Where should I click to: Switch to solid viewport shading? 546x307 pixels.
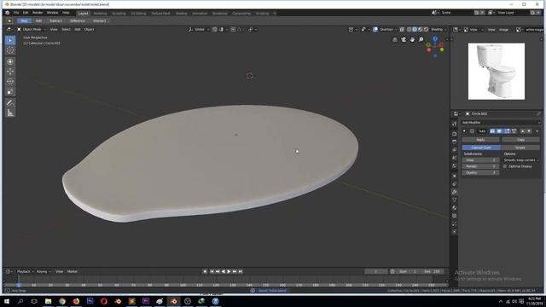415,30
